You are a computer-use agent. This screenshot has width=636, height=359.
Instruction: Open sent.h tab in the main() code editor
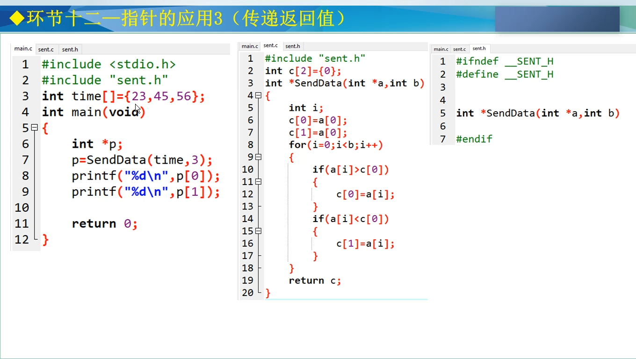click(70, 50)
